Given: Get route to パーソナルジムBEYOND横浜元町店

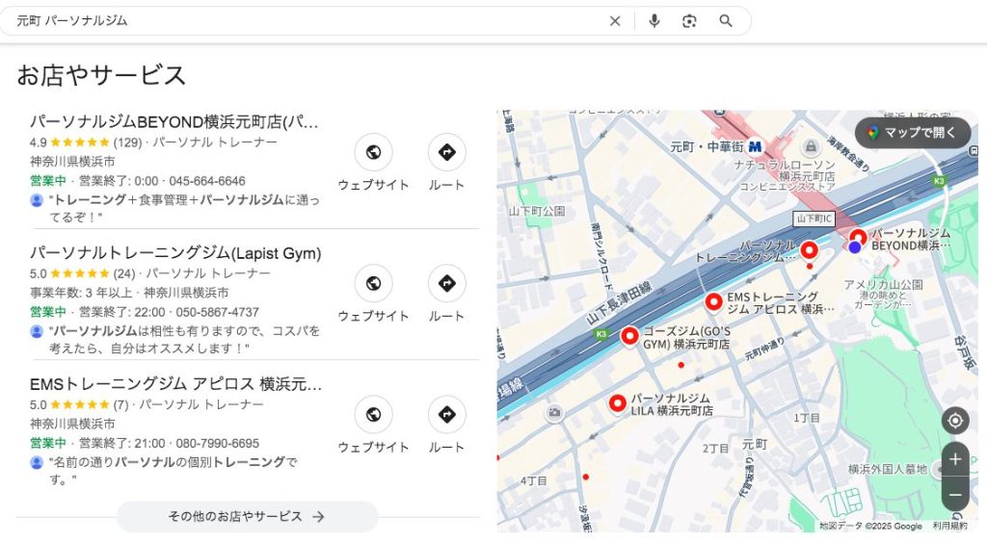Looking at the screenshot, I should tap(446, 152).
